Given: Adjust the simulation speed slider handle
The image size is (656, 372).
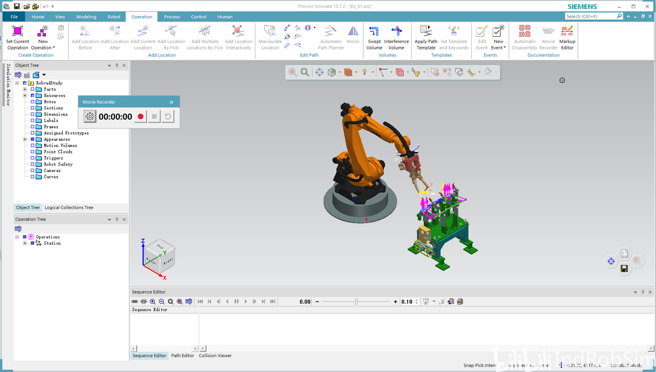Looking at the screenshot, I should (357, 302).
